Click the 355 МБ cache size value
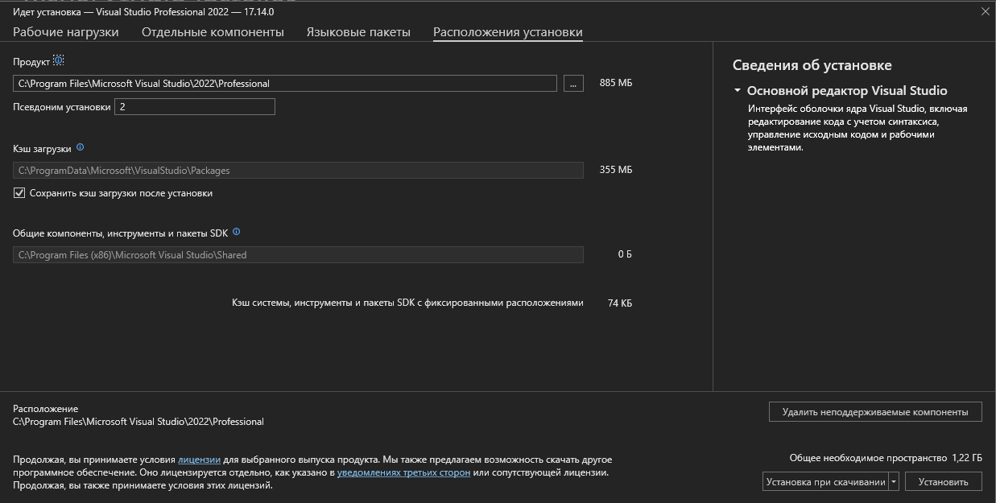The image size is (996, 503). [616, 170]
